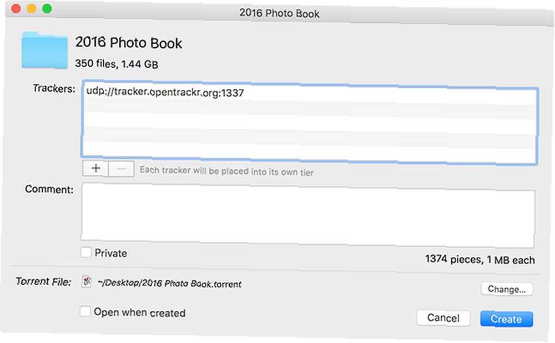Click the 350 files, 1.44 GB label
This screenshot has height=343, width=555.
point(117,64)
